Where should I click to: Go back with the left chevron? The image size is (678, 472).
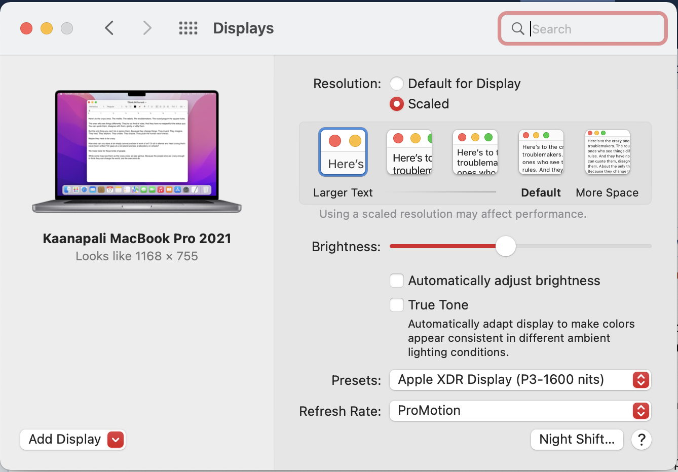click(x=109, y=28)
